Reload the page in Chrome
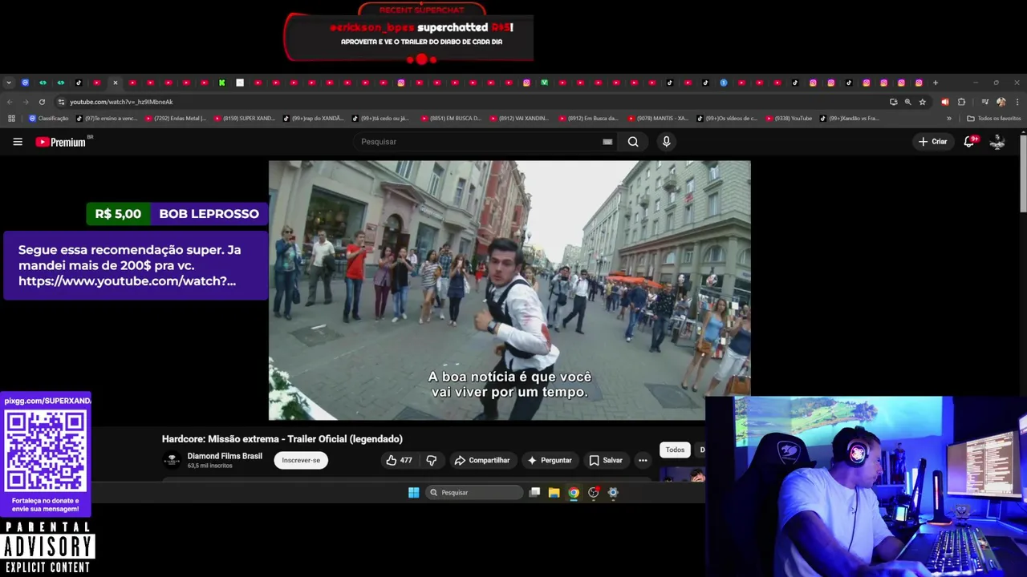 (x=42, y=102)
